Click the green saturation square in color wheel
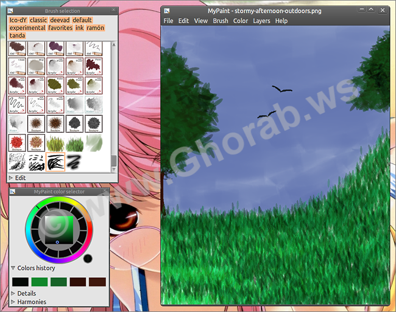 (x=59, y=230)
